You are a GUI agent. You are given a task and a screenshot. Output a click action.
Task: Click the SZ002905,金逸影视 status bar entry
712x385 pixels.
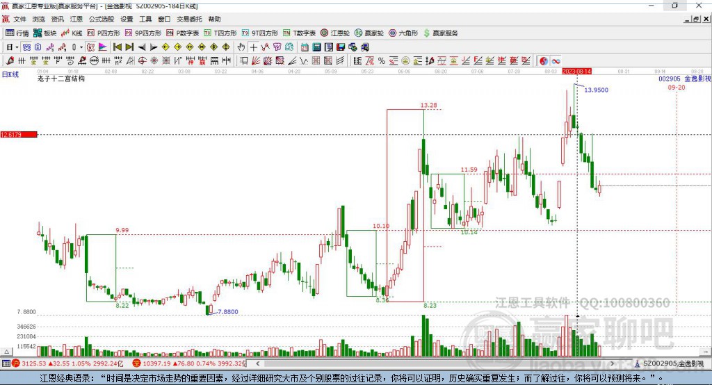(670, 363)
